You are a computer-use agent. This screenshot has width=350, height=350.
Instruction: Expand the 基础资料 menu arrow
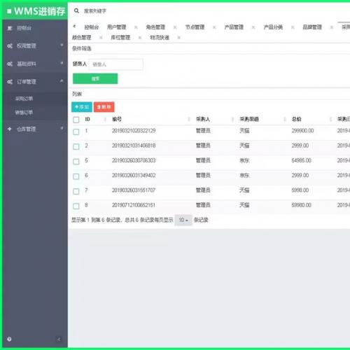[62, 63]
